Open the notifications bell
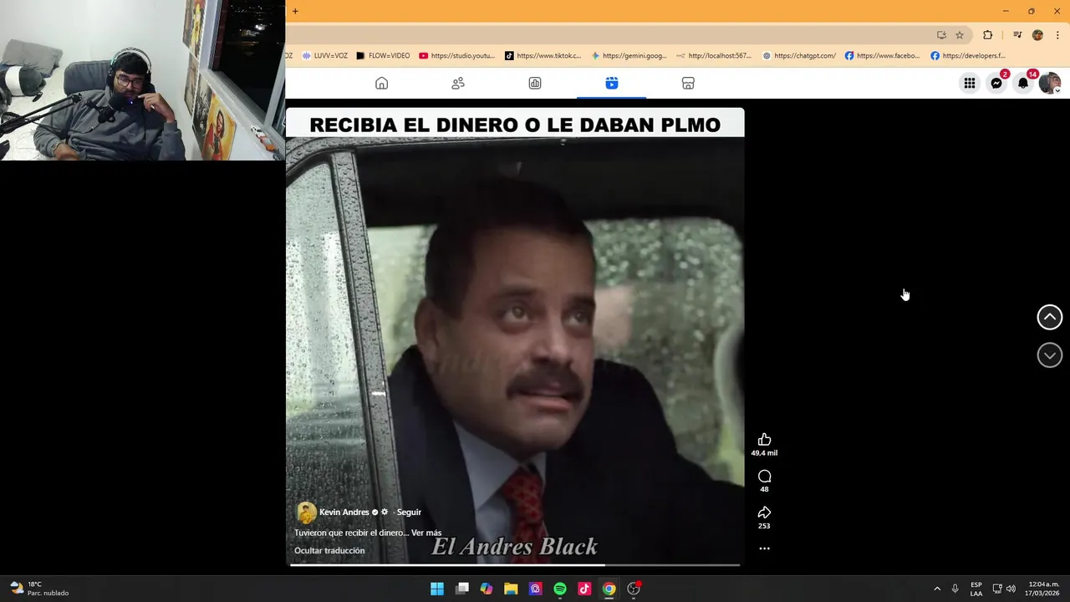Screen dimensions: 1070x602 click(1023, 84)
